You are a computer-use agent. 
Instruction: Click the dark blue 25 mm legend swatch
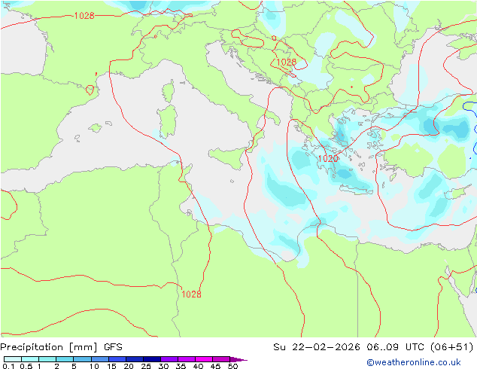(152, 359)
